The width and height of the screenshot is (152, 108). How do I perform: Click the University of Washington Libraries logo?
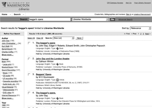[x=16, y=6]
